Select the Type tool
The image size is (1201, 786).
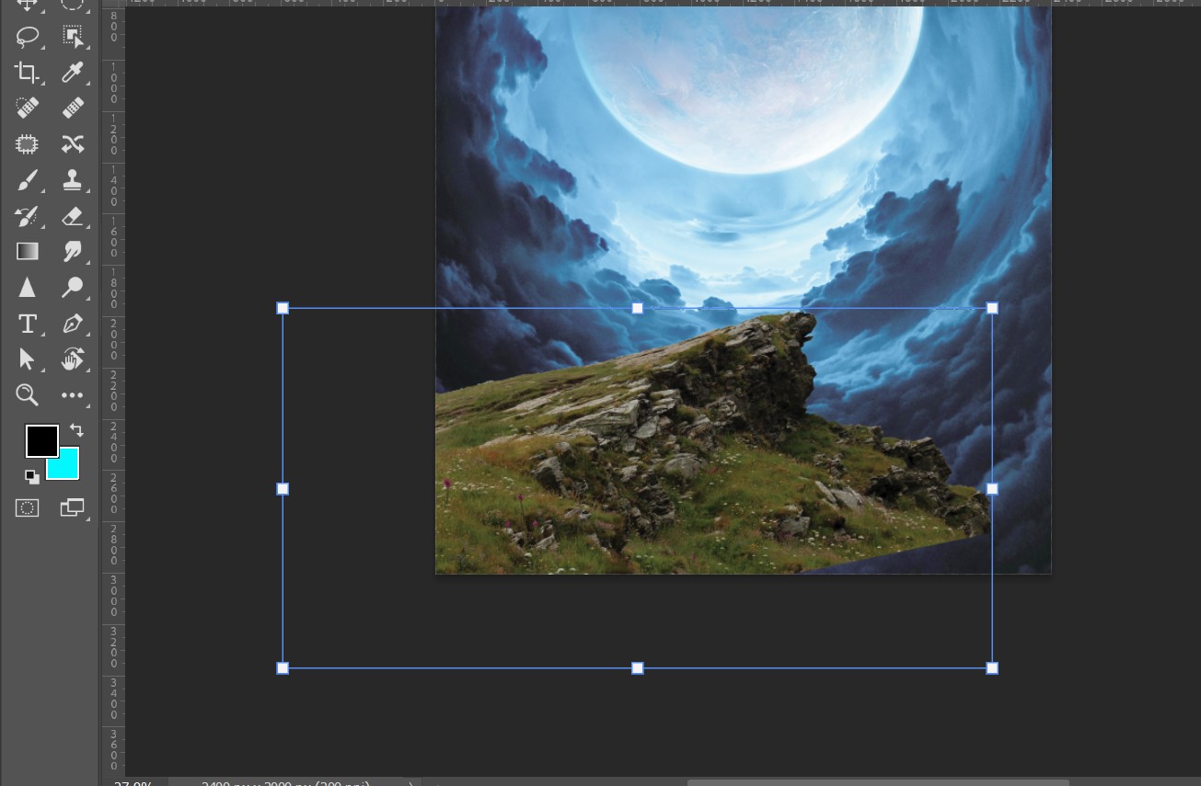pyautogui.click(x=28, y=324)
